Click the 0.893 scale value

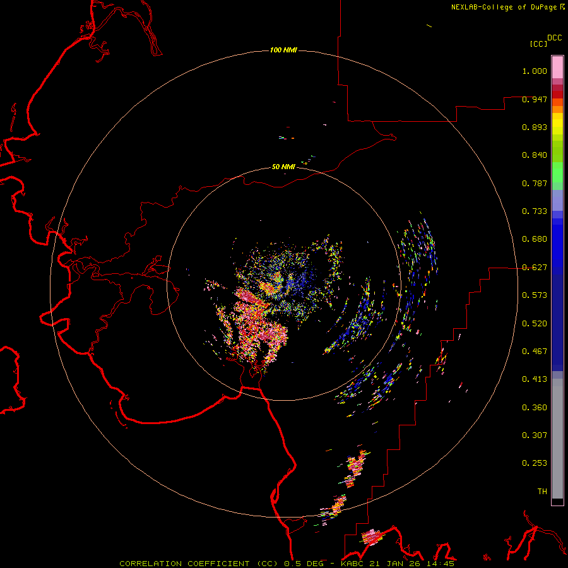(x=535, y=127)
